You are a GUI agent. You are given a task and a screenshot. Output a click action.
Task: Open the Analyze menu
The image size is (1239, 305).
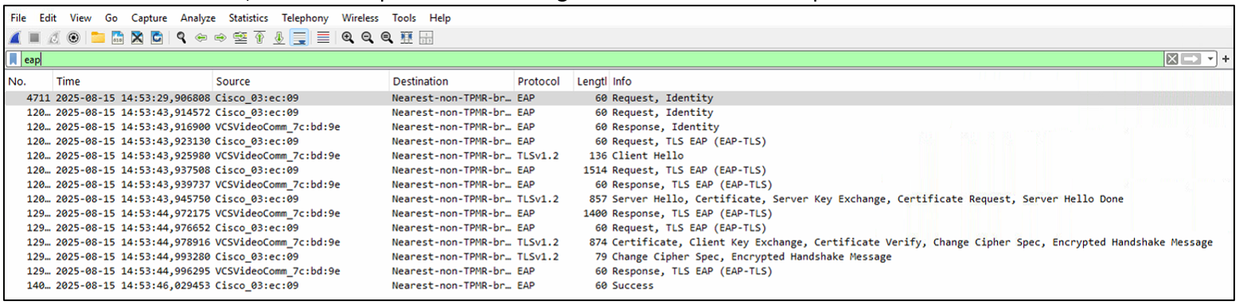click(x=198, y=17)
